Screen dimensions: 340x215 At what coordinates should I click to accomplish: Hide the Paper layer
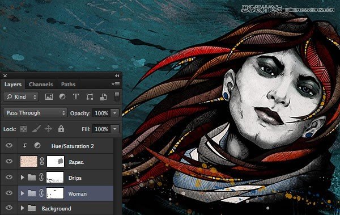click(9, 161)
